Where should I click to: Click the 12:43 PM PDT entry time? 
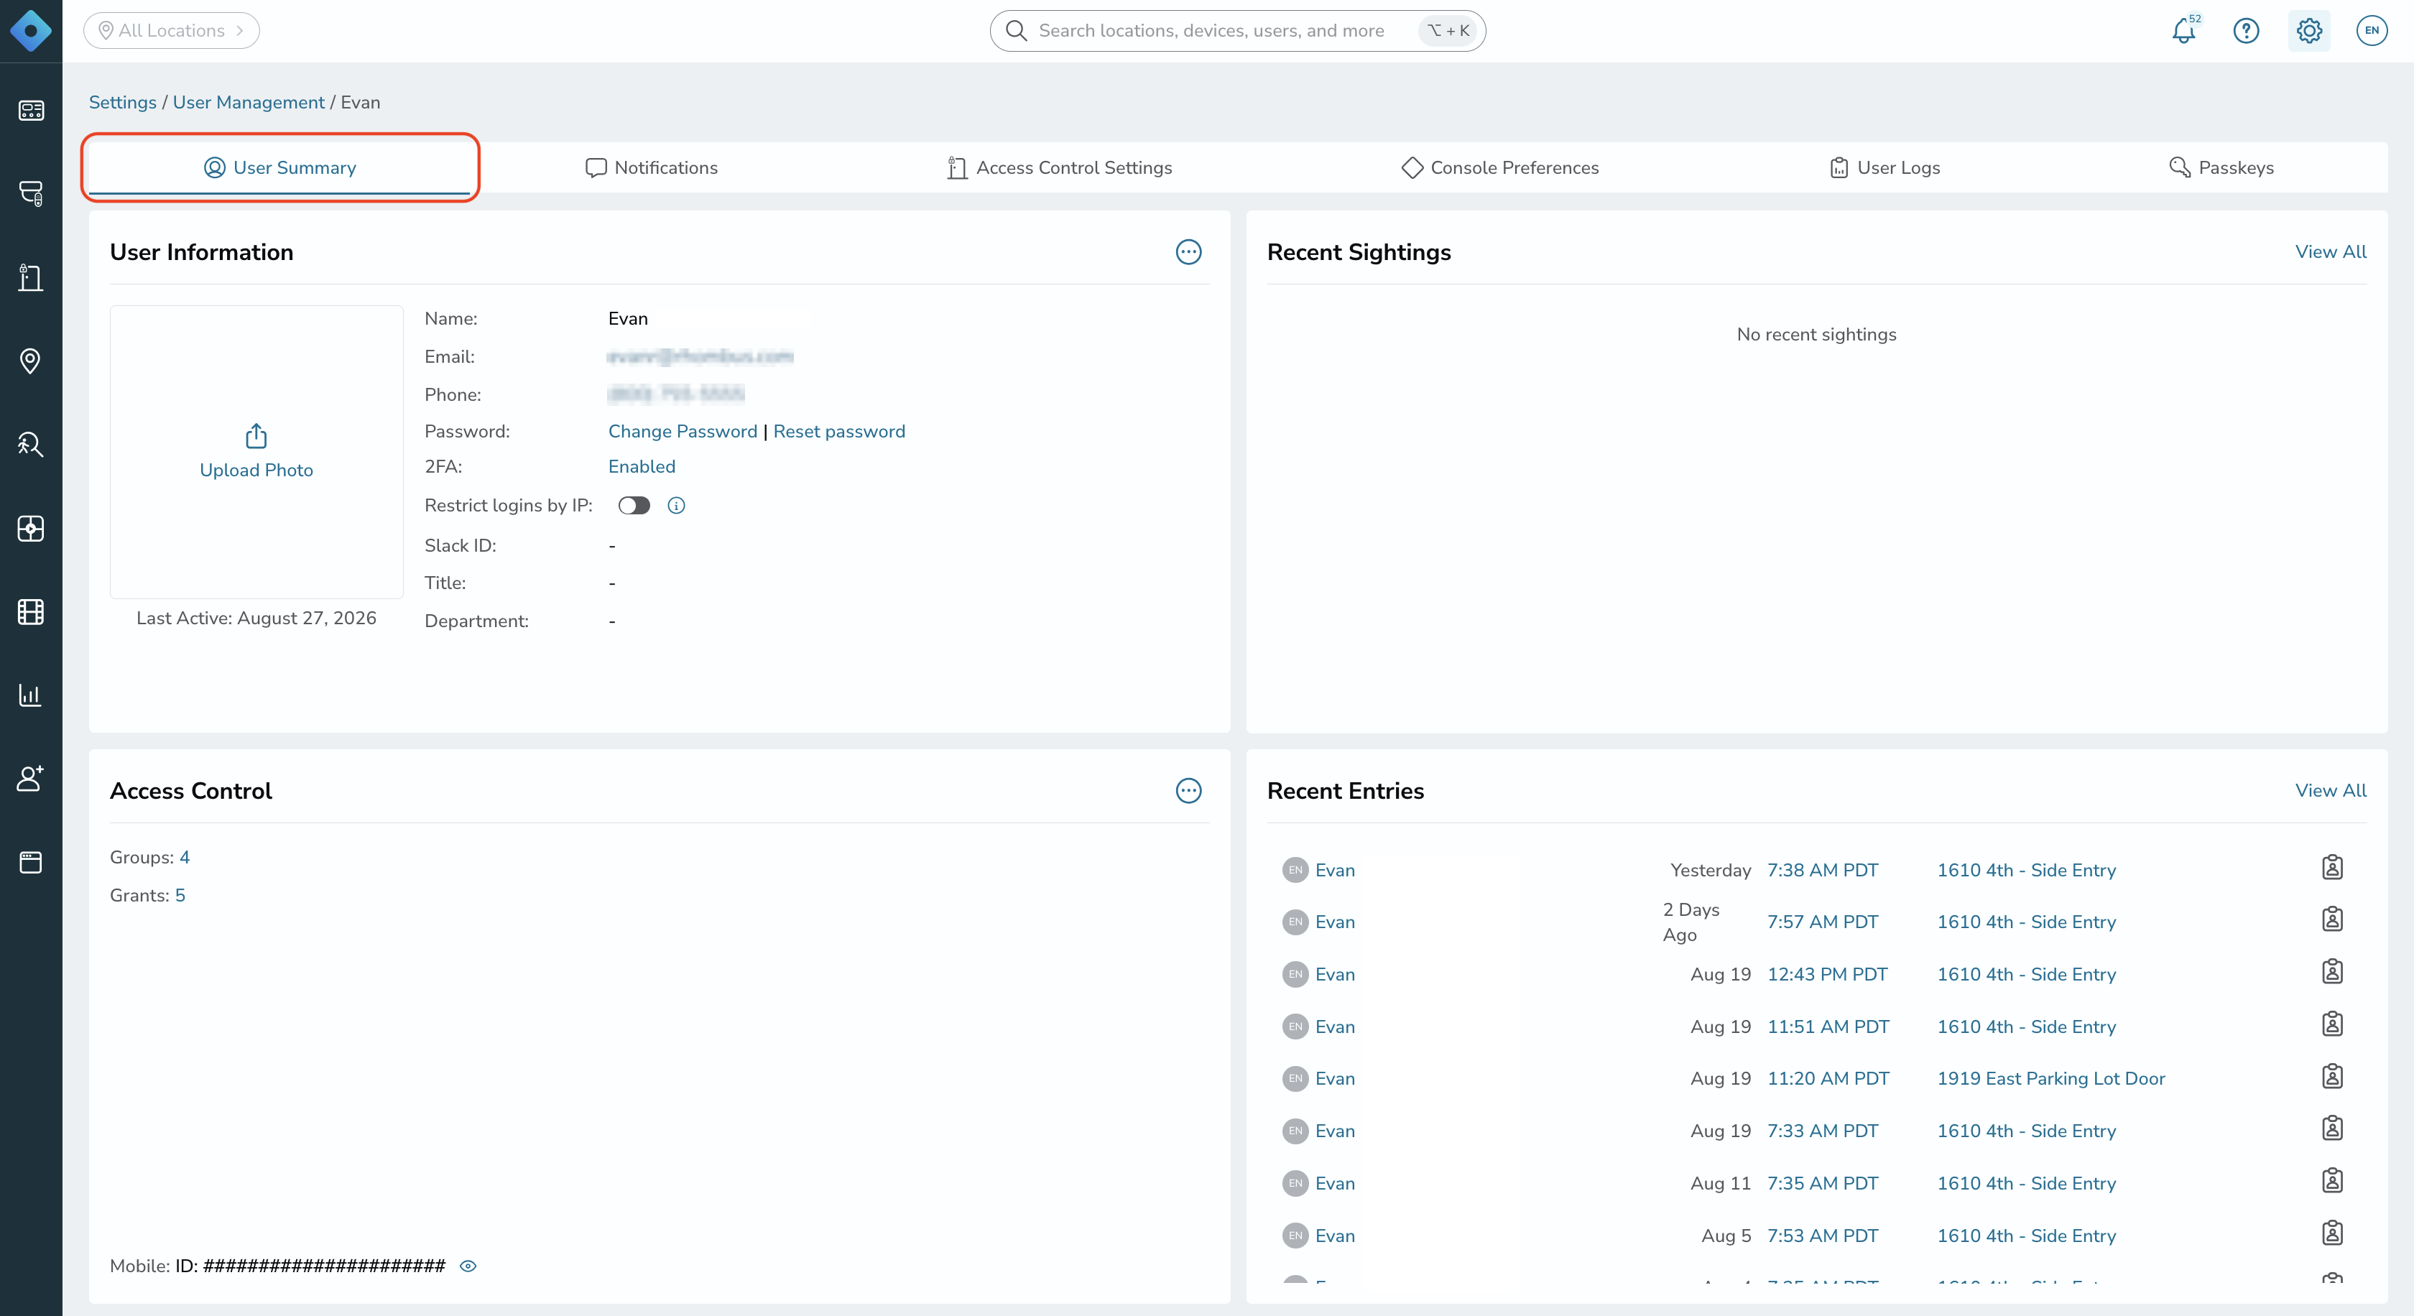(x=1826, y=974)
